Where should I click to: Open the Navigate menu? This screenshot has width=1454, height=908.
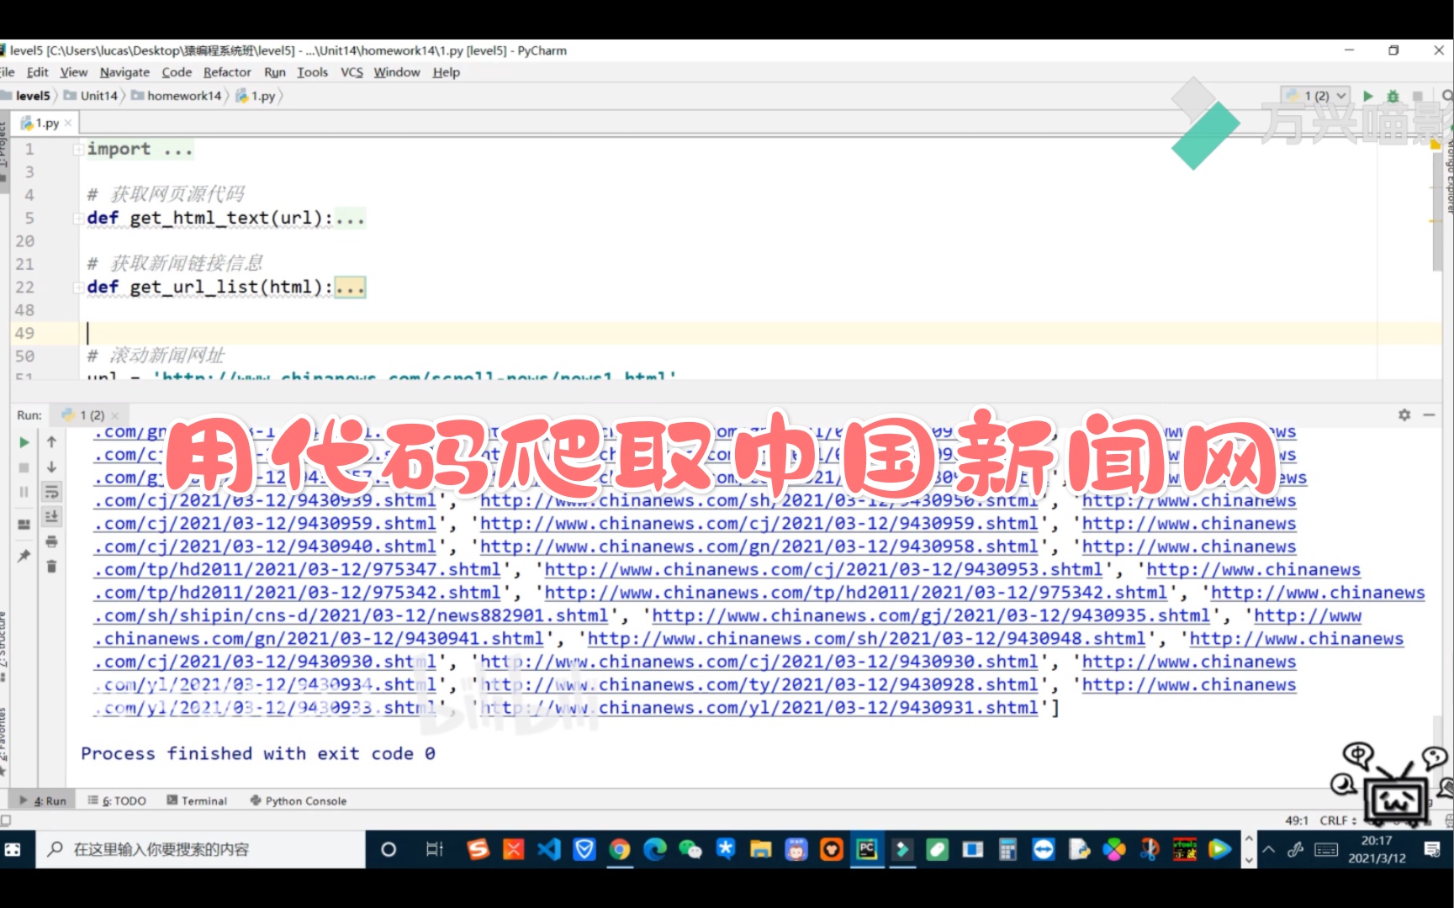pyautogui.click(x=124, y=72)
